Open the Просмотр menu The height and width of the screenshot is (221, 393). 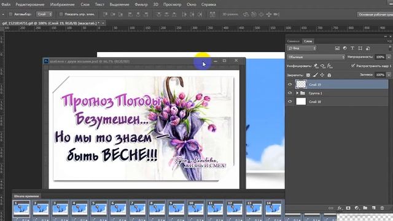[172, 4]
